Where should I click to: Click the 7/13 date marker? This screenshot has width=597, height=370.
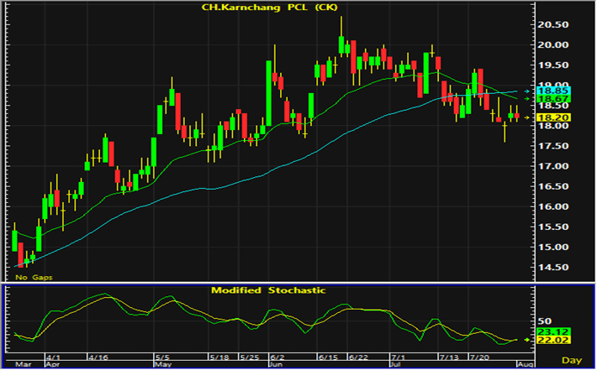(449, 357)
